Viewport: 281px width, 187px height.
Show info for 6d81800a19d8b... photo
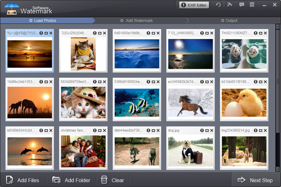148,33
